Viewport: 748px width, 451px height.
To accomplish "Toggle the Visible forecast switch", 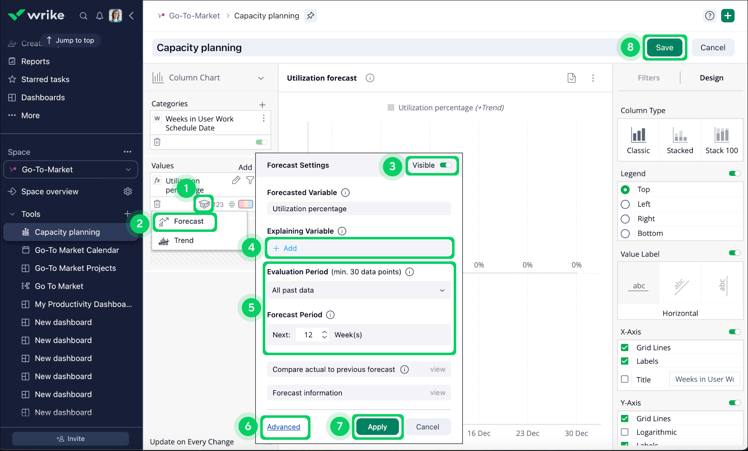I will pyautogui.click(x=445, y=165).
